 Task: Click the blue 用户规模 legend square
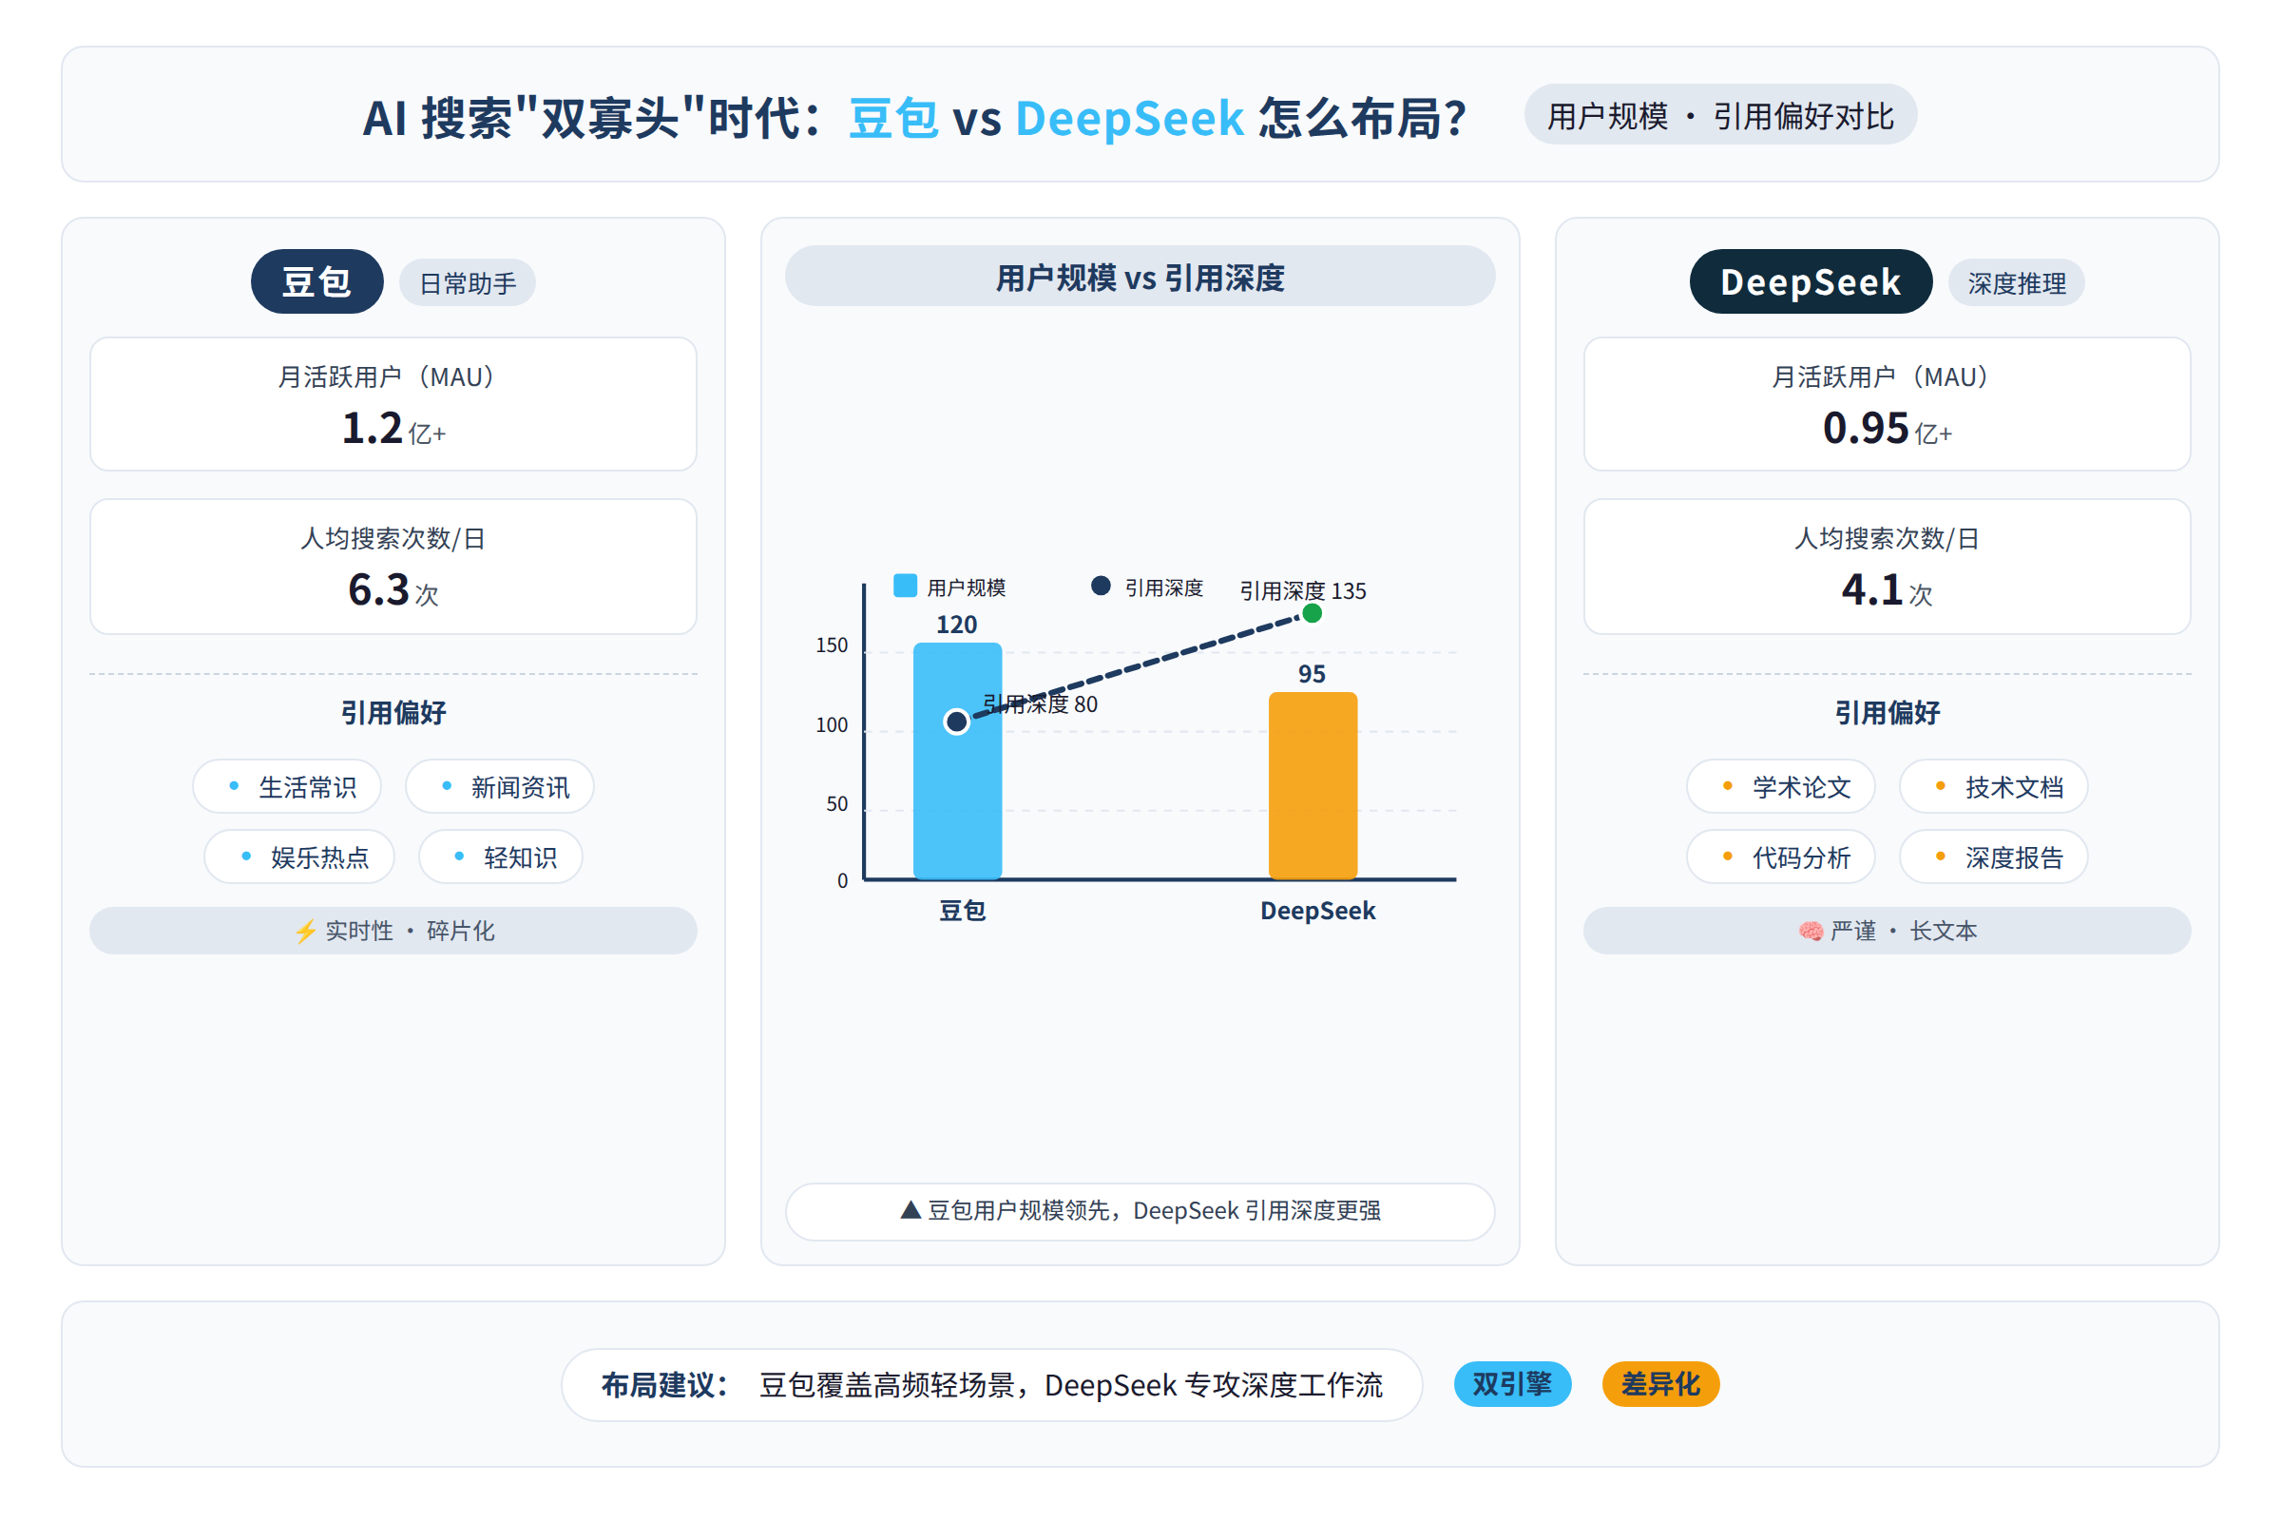coord(905,586)
